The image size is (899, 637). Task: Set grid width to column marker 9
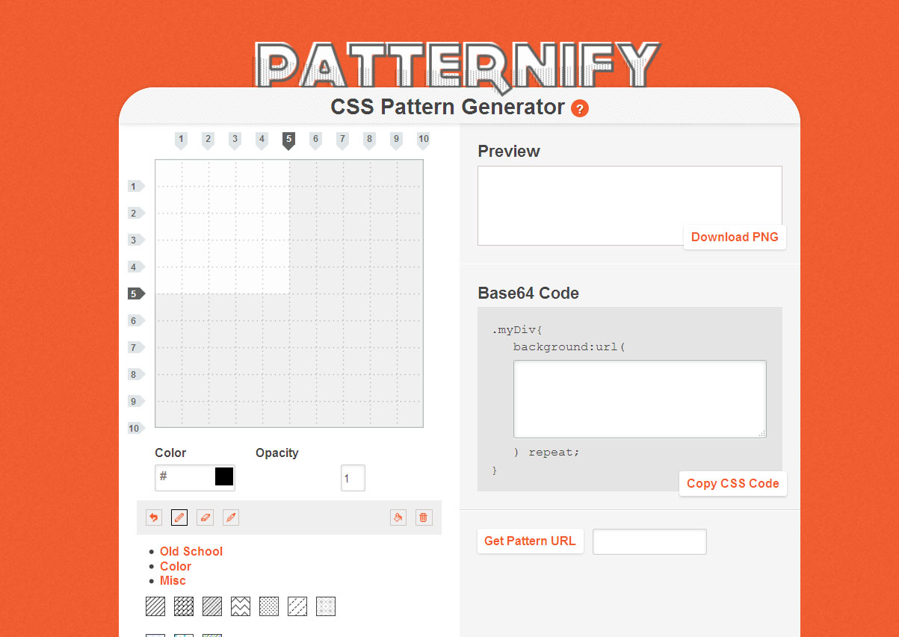(x=396, y=140)
